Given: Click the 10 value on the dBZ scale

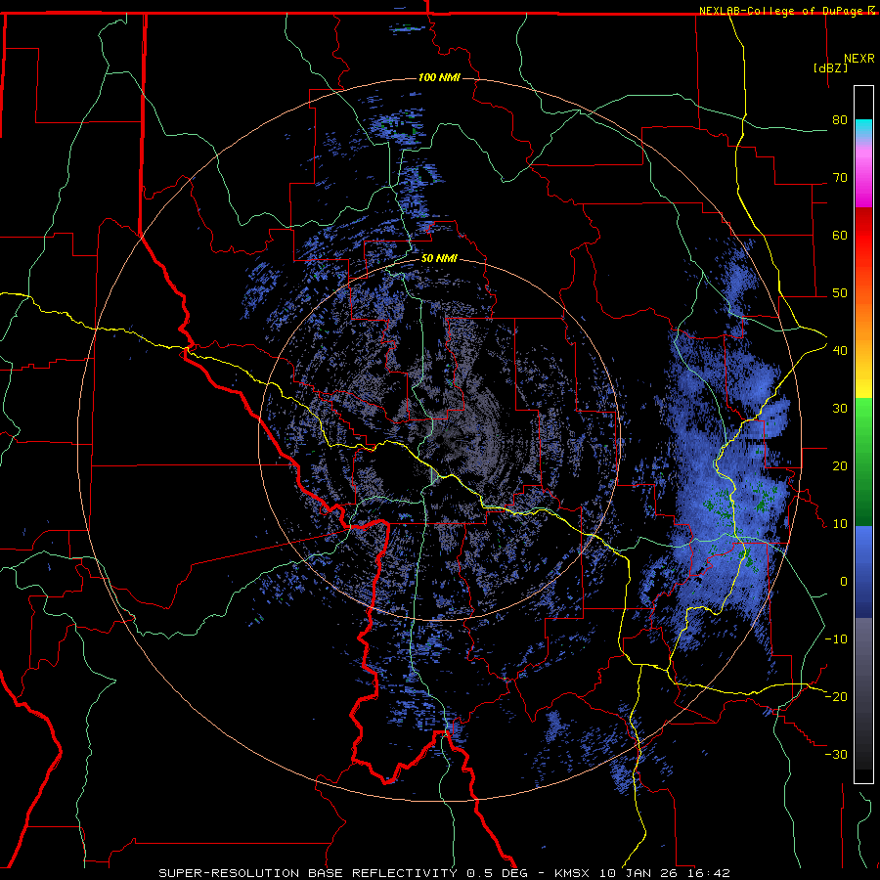Looking at the screenshot, I should tap(840, 524).
